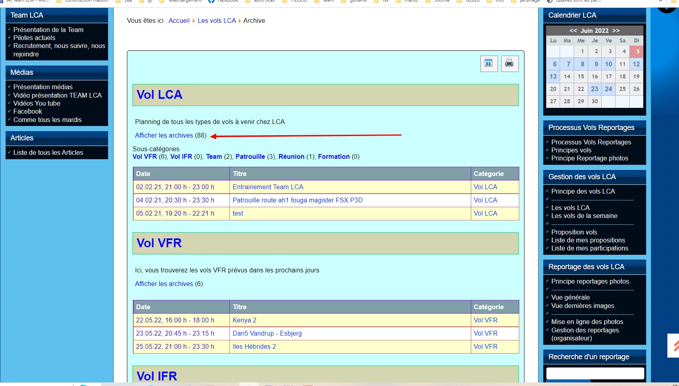Select Vidéos You tube in Médias menu

[37, 104]
